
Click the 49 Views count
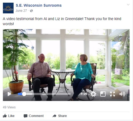click(9, 107)
